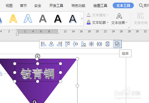This screenshot has height=103, width=149.
Task: Align objects to bottom edge
Action: (84, 44)
